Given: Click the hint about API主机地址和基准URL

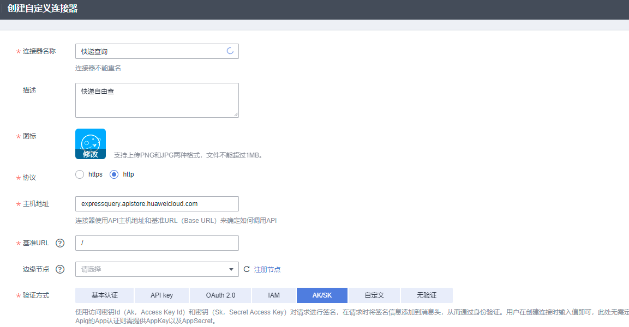Looking at the screenshot, I should (176, 220).
